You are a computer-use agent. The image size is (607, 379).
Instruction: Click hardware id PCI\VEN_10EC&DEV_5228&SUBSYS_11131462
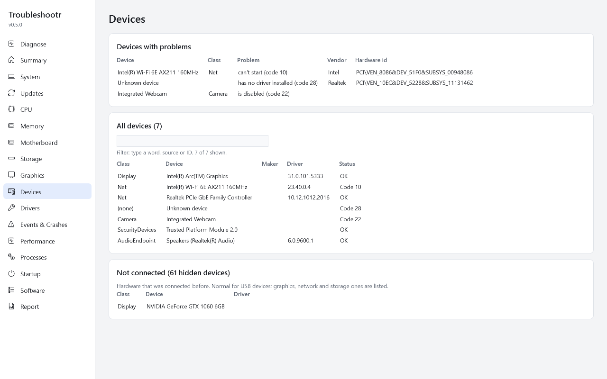coord(414,83)
